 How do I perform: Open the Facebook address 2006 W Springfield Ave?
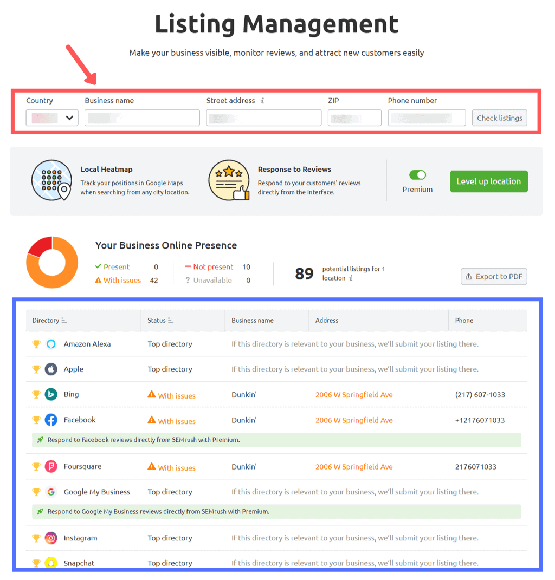pos(354,420)
